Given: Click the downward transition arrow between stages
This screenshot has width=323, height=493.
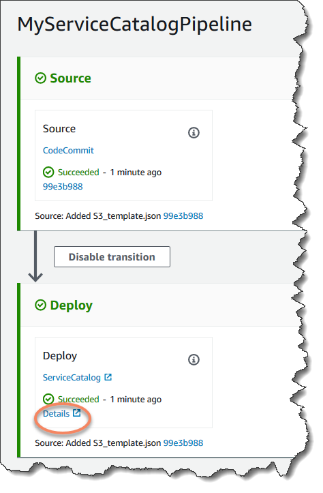Looking at the screenshot, I should tap(35, 256).
